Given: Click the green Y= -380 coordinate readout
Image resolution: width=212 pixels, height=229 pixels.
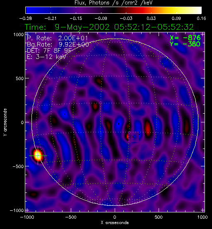Looking at the screenshot, I should (185, 44).
